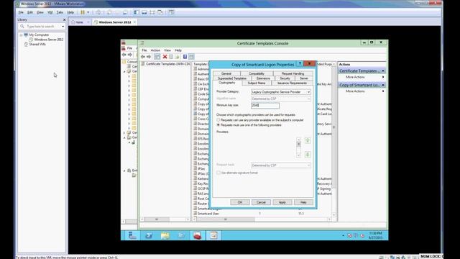Collapse the Certificate Templates actions section
Image resolution: width=460 pixels, height=259 pixels.
point(383,71)
